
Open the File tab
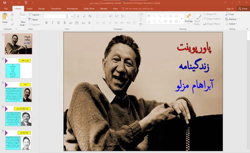[x=6, y=8]
